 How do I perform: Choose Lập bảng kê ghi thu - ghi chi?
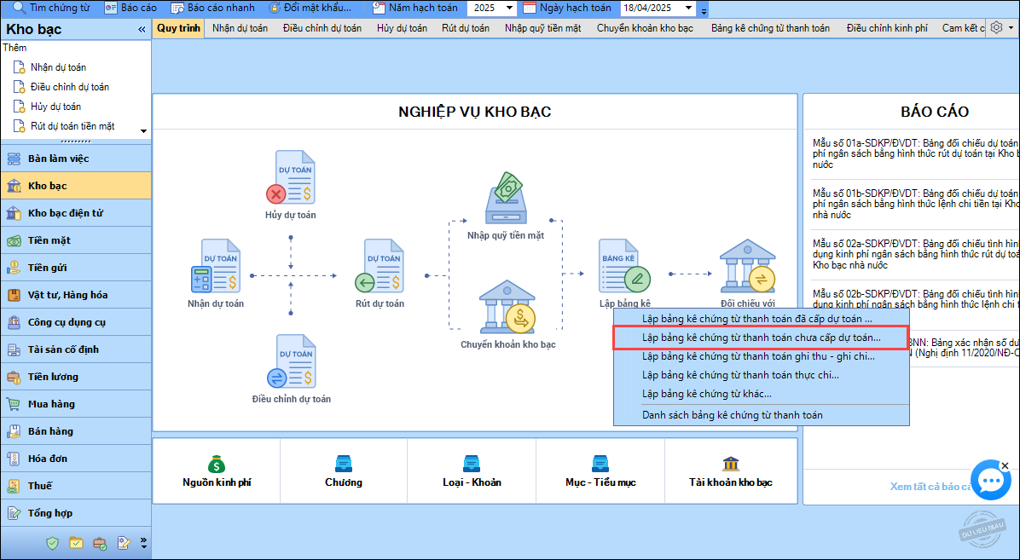(x=761, y=356)
